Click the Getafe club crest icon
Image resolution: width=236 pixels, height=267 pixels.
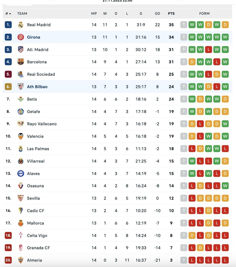[x=20, y=111]
